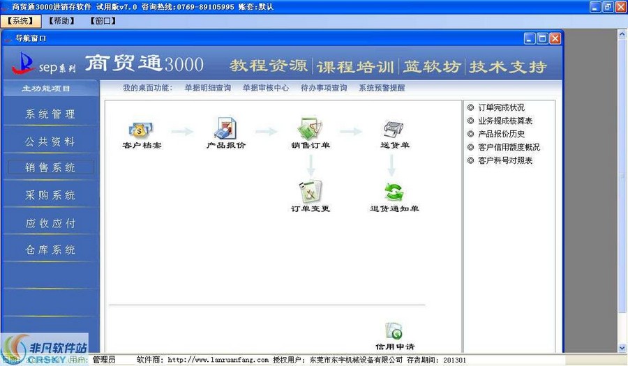Image resolution: width=628 pixels, height=366 pixels.
Task: Select 应收应付 in the sidebar
Action: pyautogui.click(x=50, y=223)
